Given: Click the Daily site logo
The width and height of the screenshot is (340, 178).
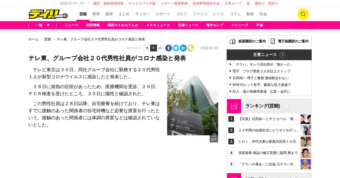Looking at the screenshot, I should (x=48, y=14).
